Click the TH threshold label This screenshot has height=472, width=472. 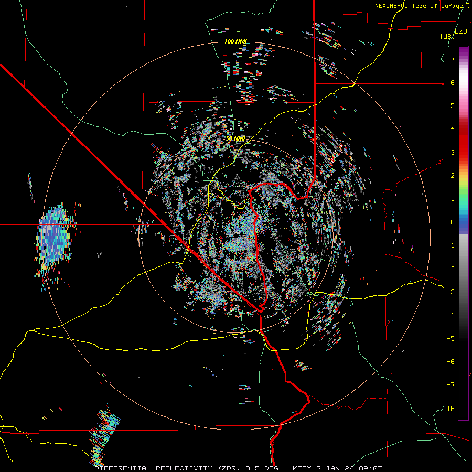[x=450, y=408]
